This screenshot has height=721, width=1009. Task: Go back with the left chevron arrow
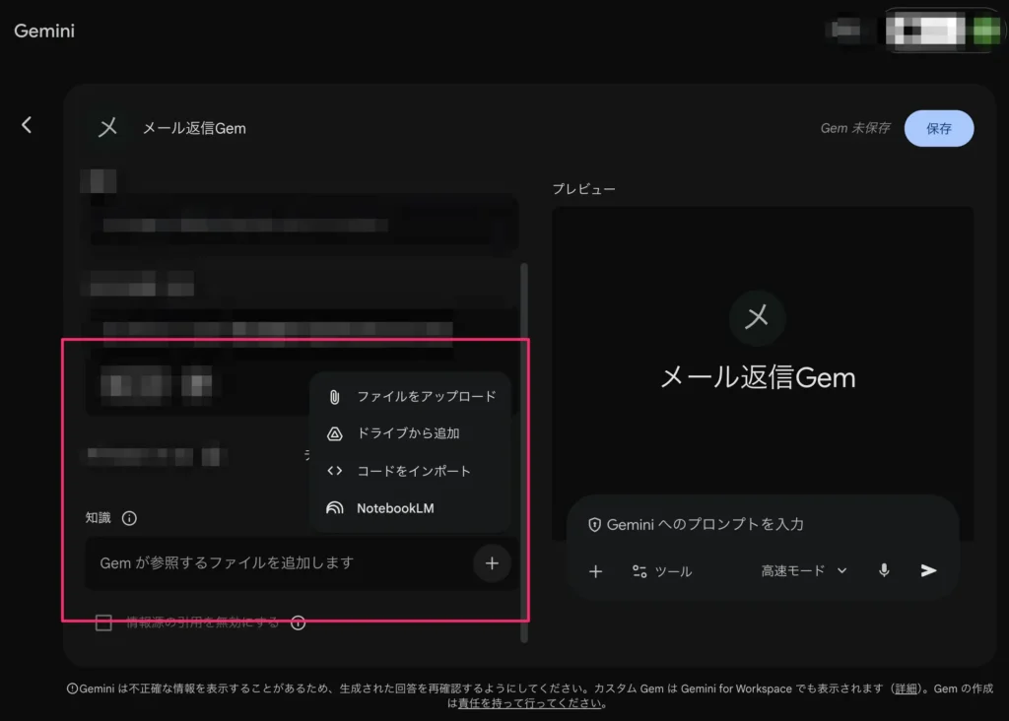[27, 125]
